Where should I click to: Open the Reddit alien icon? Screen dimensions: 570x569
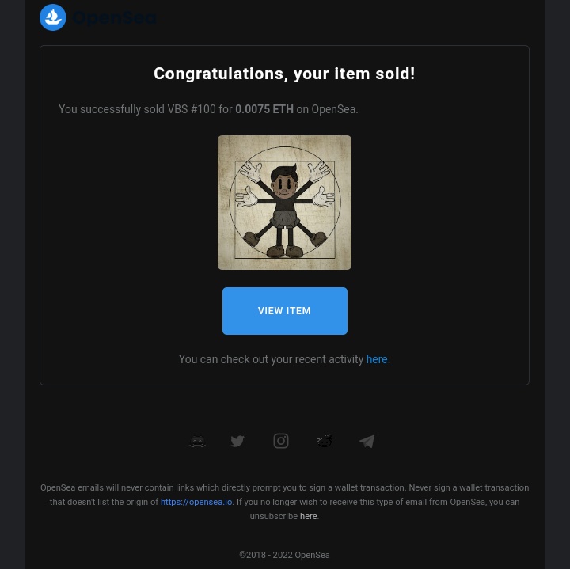pos(325,441)
